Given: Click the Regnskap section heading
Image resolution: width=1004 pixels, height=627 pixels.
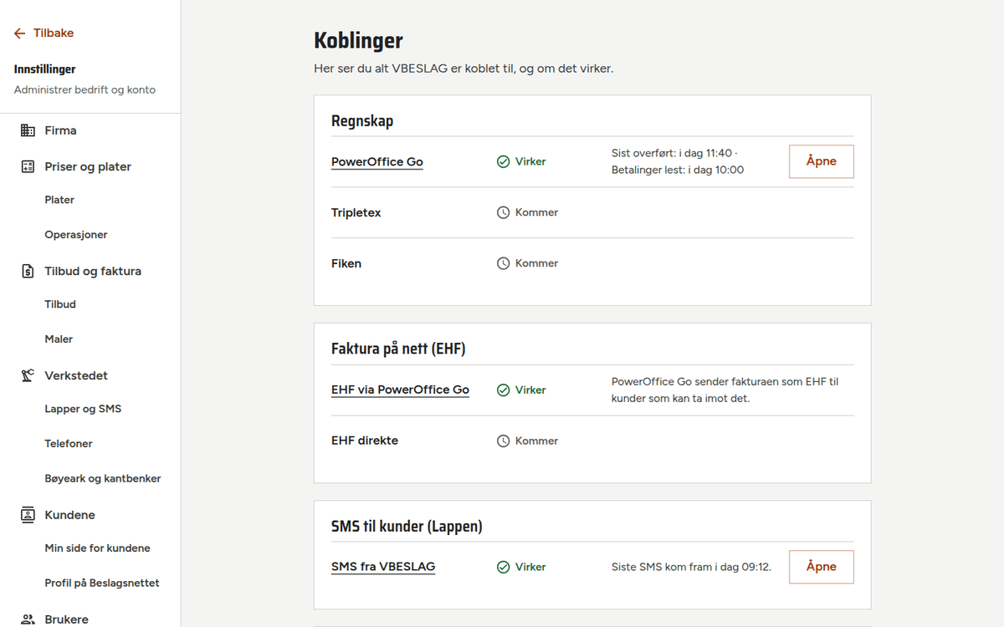Looking at the screenshot, I should point(362,121).
